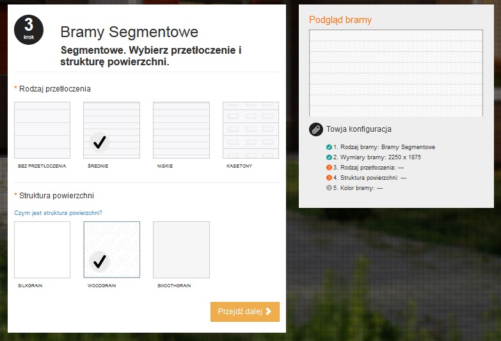The image size is (501, 341).
Task: Select the Silkgrain surface structure
Action: (x=42, y=250)
